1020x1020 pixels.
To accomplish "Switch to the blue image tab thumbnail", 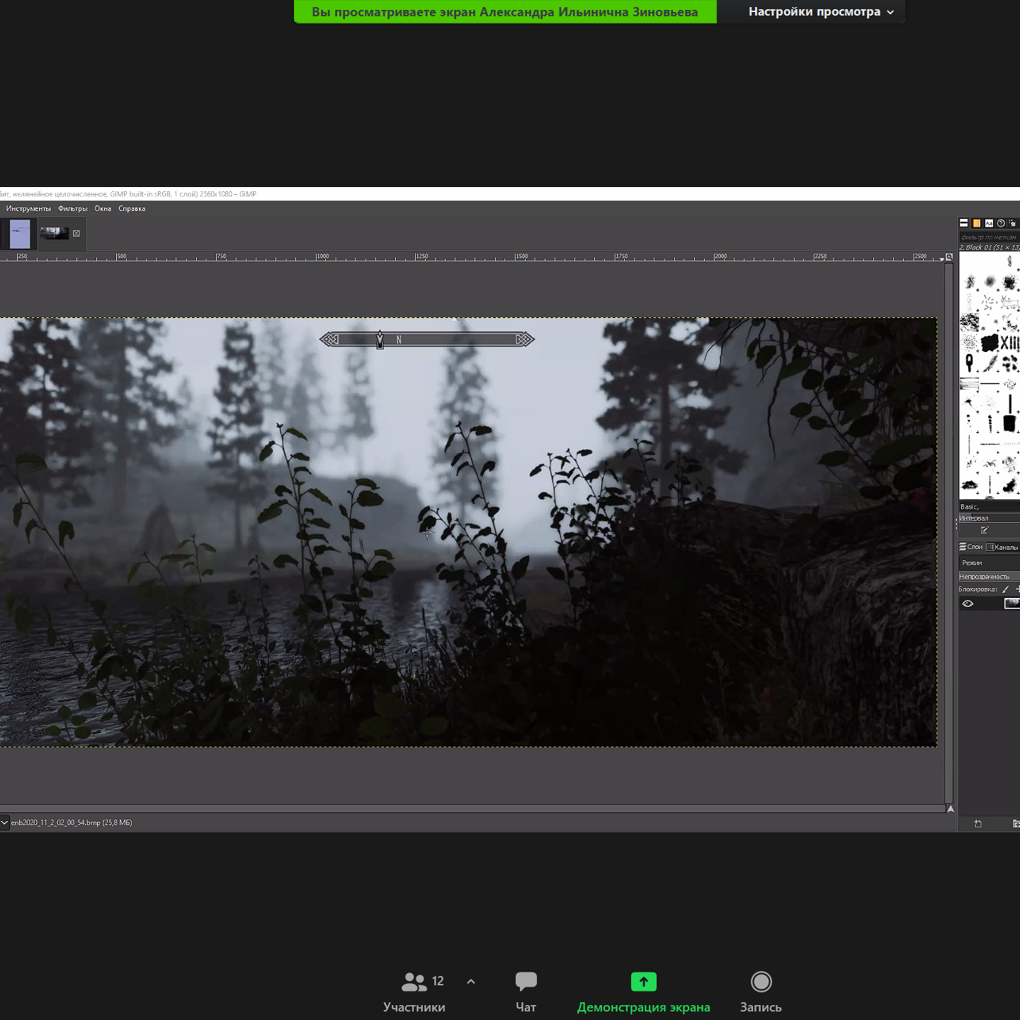I will coord(20,234).
